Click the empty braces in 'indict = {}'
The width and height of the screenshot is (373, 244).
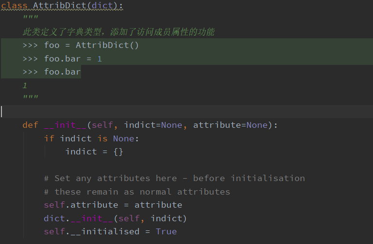[x=118, y=152]
